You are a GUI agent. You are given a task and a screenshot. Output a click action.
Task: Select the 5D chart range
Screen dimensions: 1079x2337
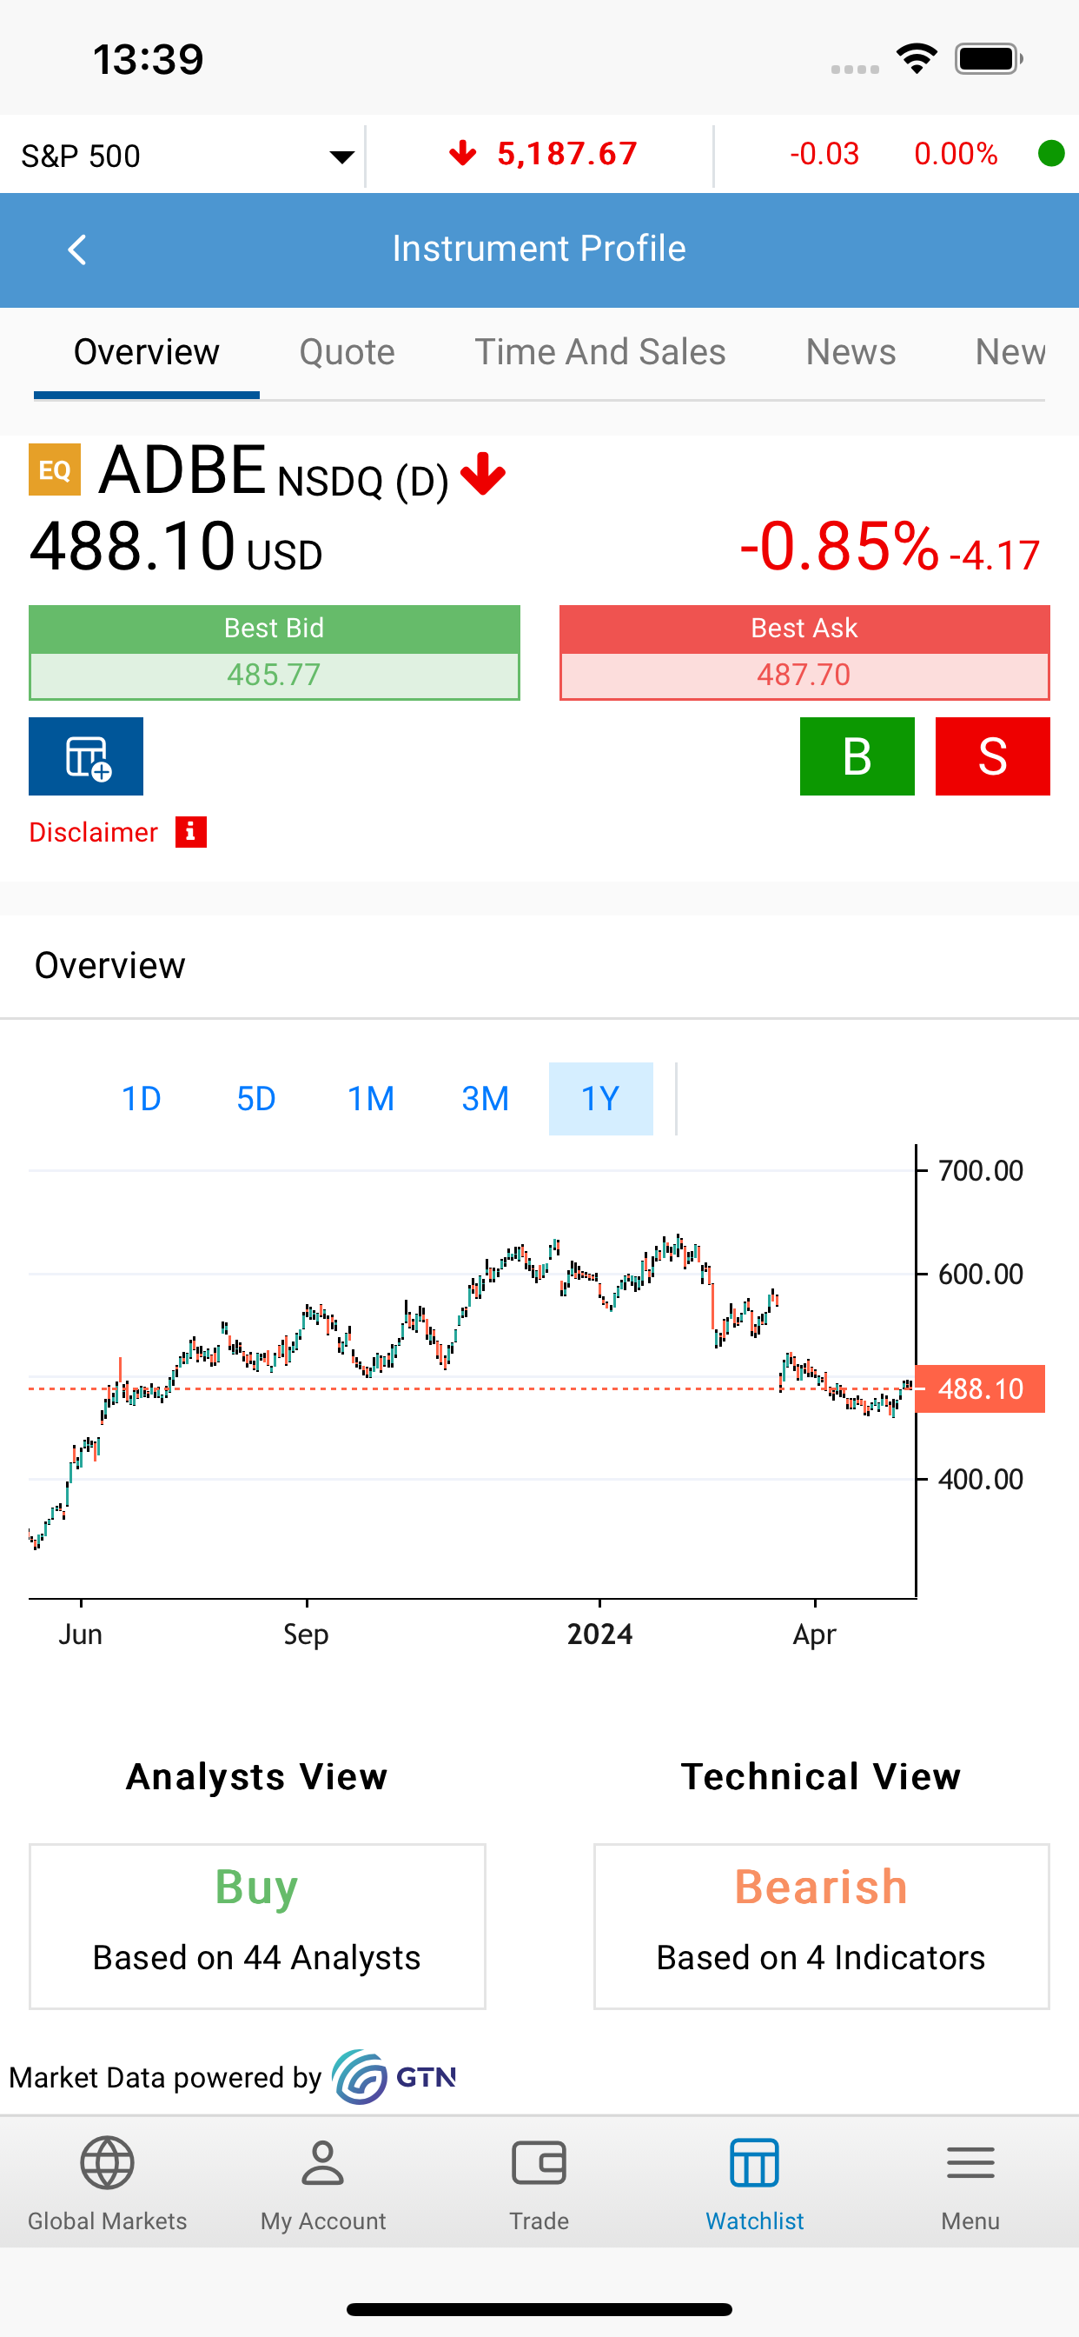(255, 1099)
